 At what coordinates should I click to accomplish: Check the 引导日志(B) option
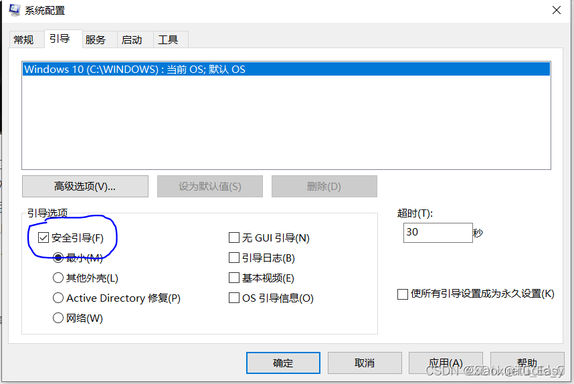click(x=234, y=258)
